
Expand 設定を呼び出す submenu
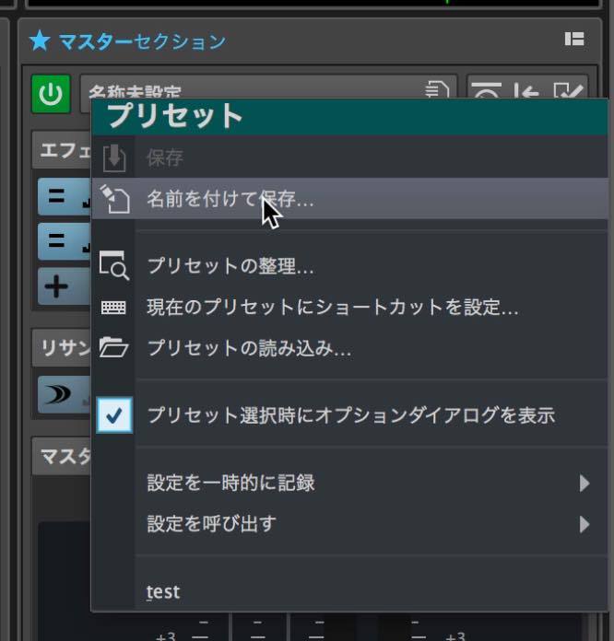349,524
